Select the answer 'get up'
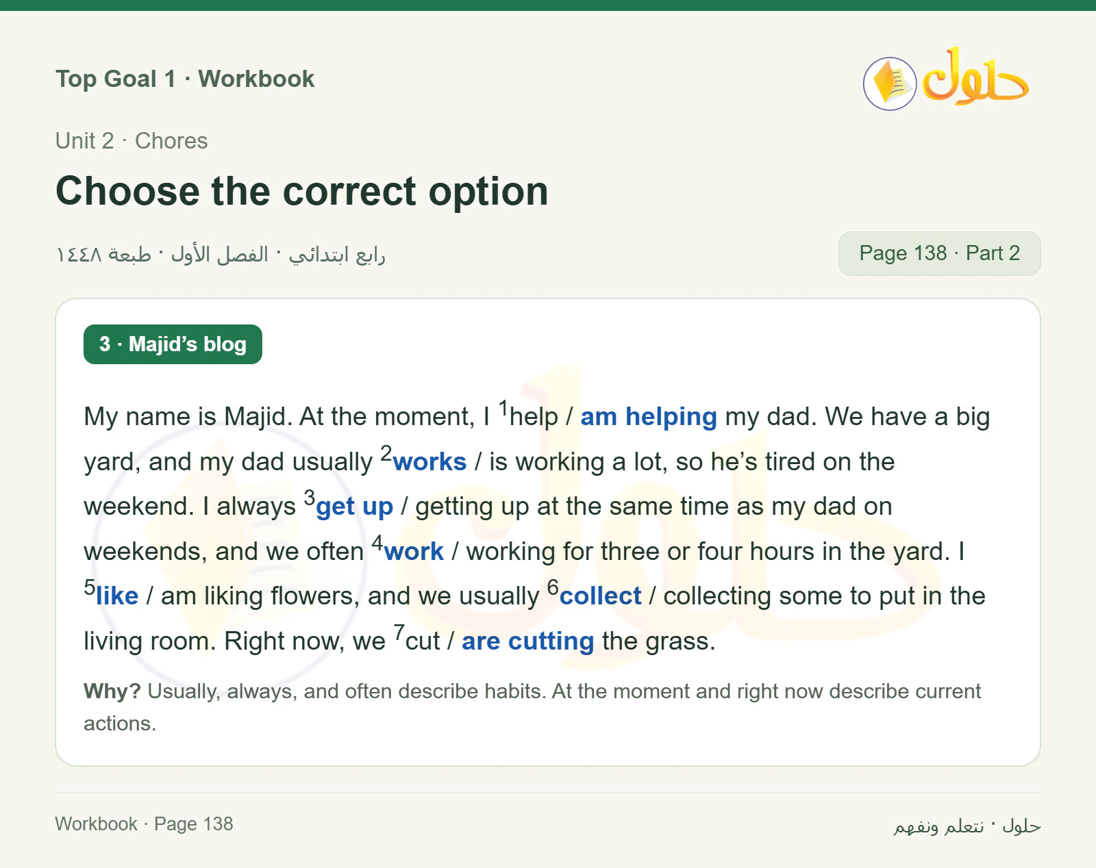This screenshot has width=1096, height=868. point(354,507)
